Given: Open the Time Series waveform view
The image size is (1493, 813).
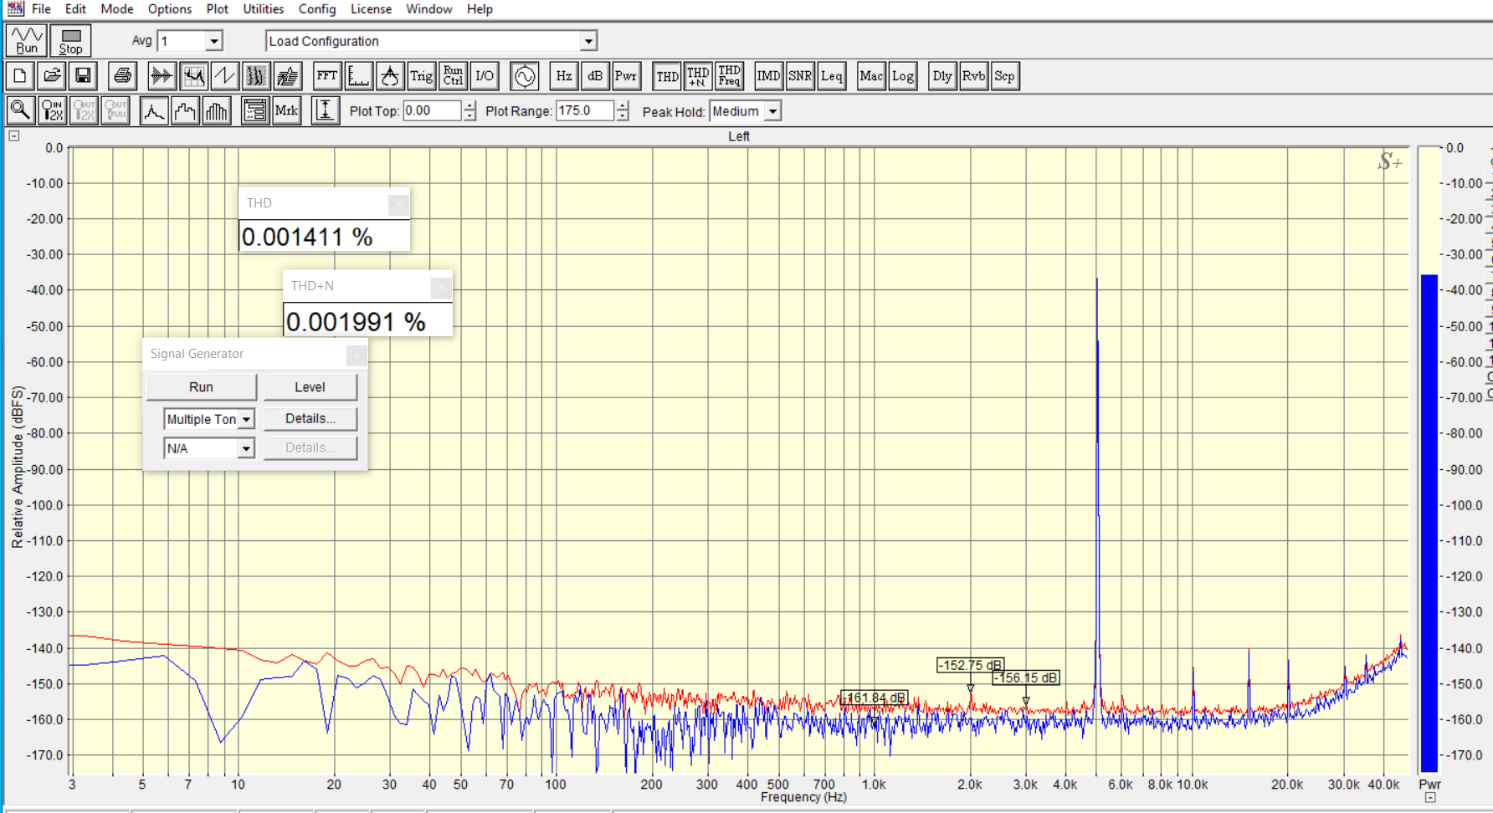Looking at the screenshot, I should [162, 76].
